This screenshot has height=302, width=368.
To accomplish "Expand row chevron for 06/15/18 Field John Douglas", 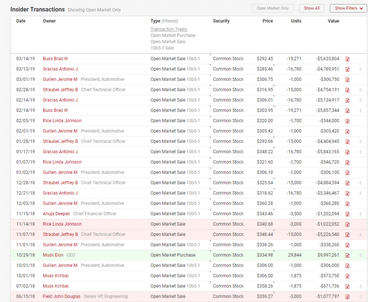I will click(x=361, y=296).
